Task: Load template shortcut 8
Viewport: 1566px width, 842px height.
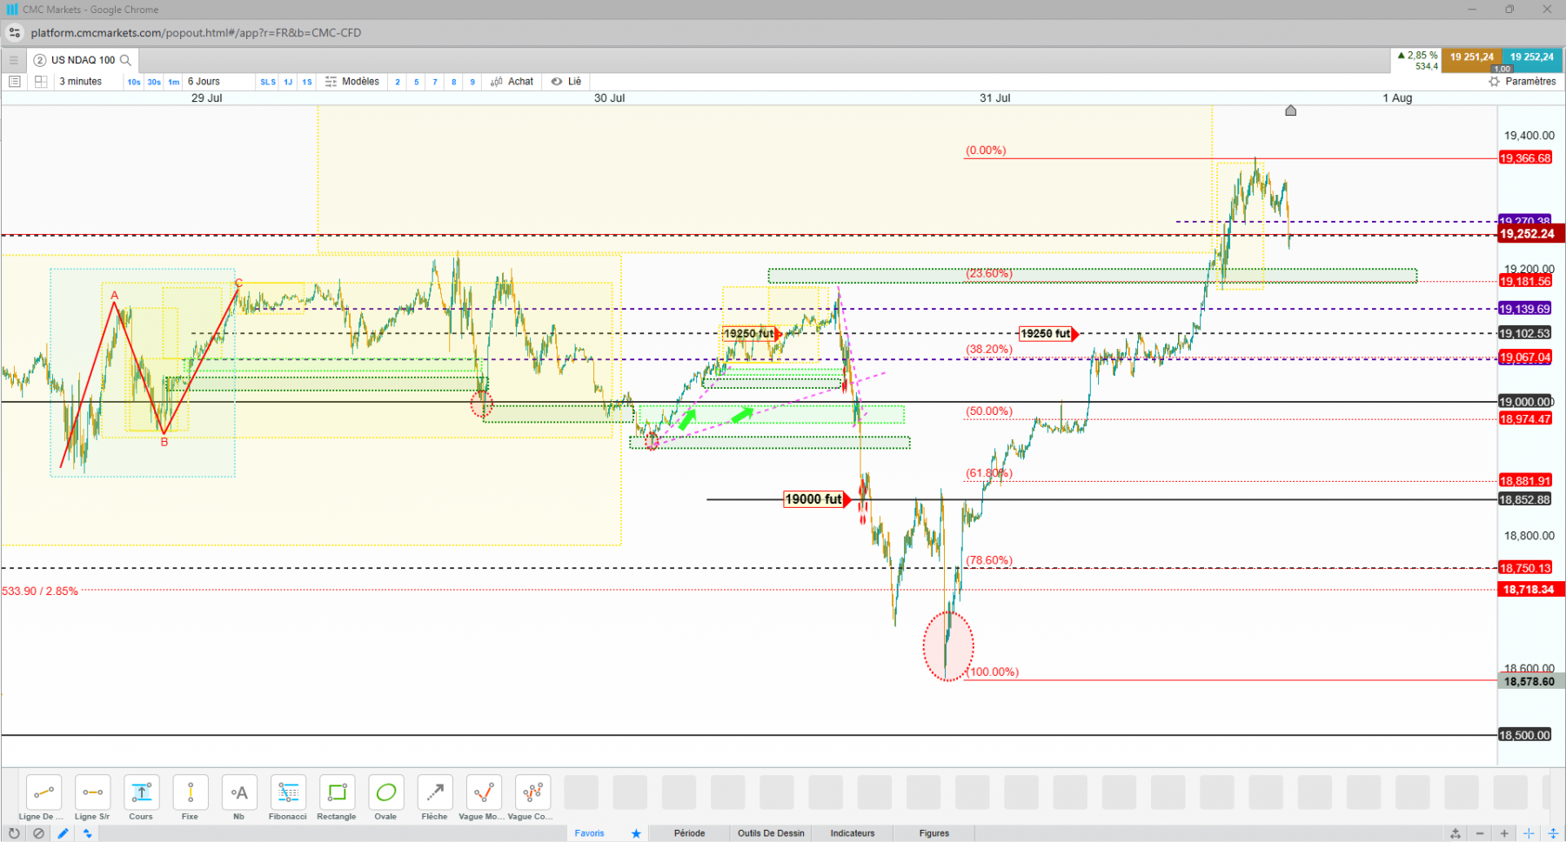Action: [454, 82]
